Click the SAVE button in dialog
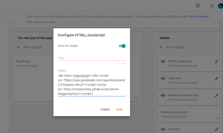The width and height of the screenshot is (223, 133). [119, 110]
